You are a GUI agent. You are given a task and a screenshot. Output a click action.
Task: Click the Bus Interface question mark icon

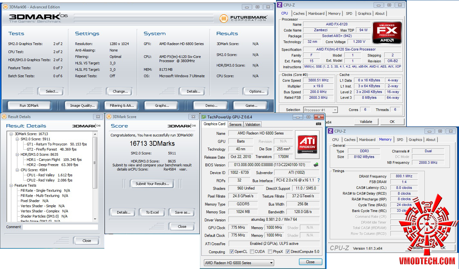pos(319,181)
